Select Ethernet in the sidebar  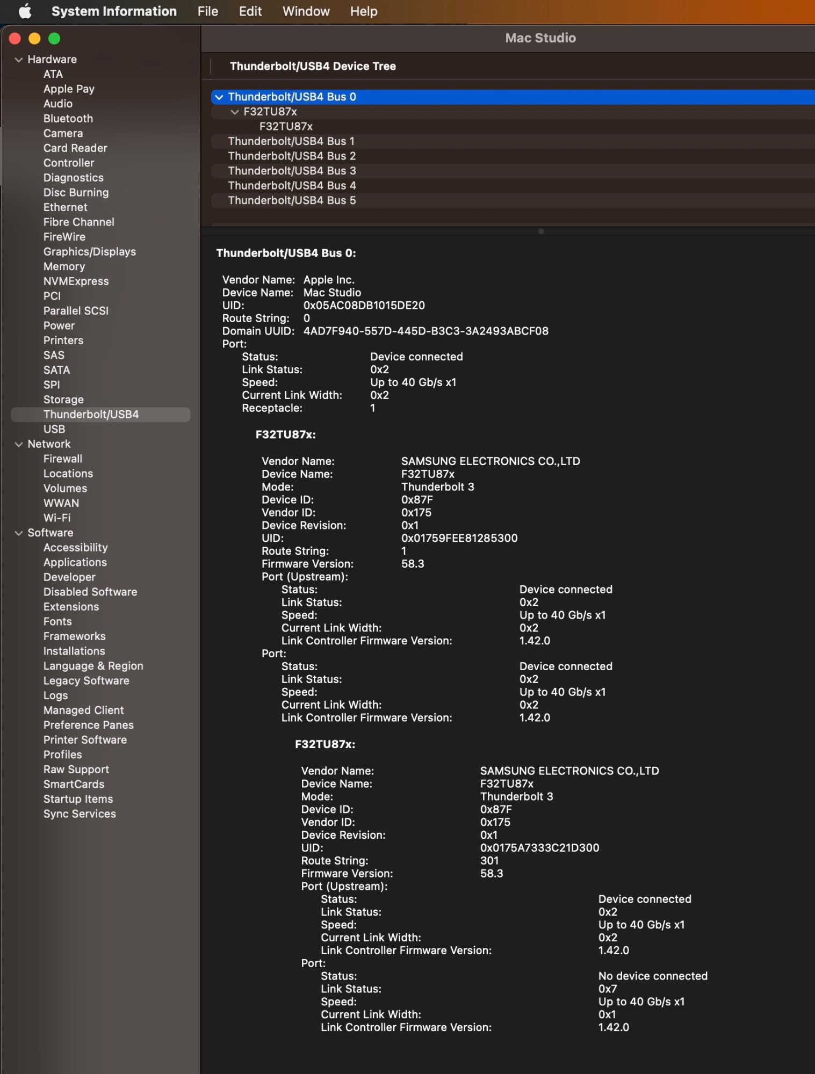click(65, 207)
